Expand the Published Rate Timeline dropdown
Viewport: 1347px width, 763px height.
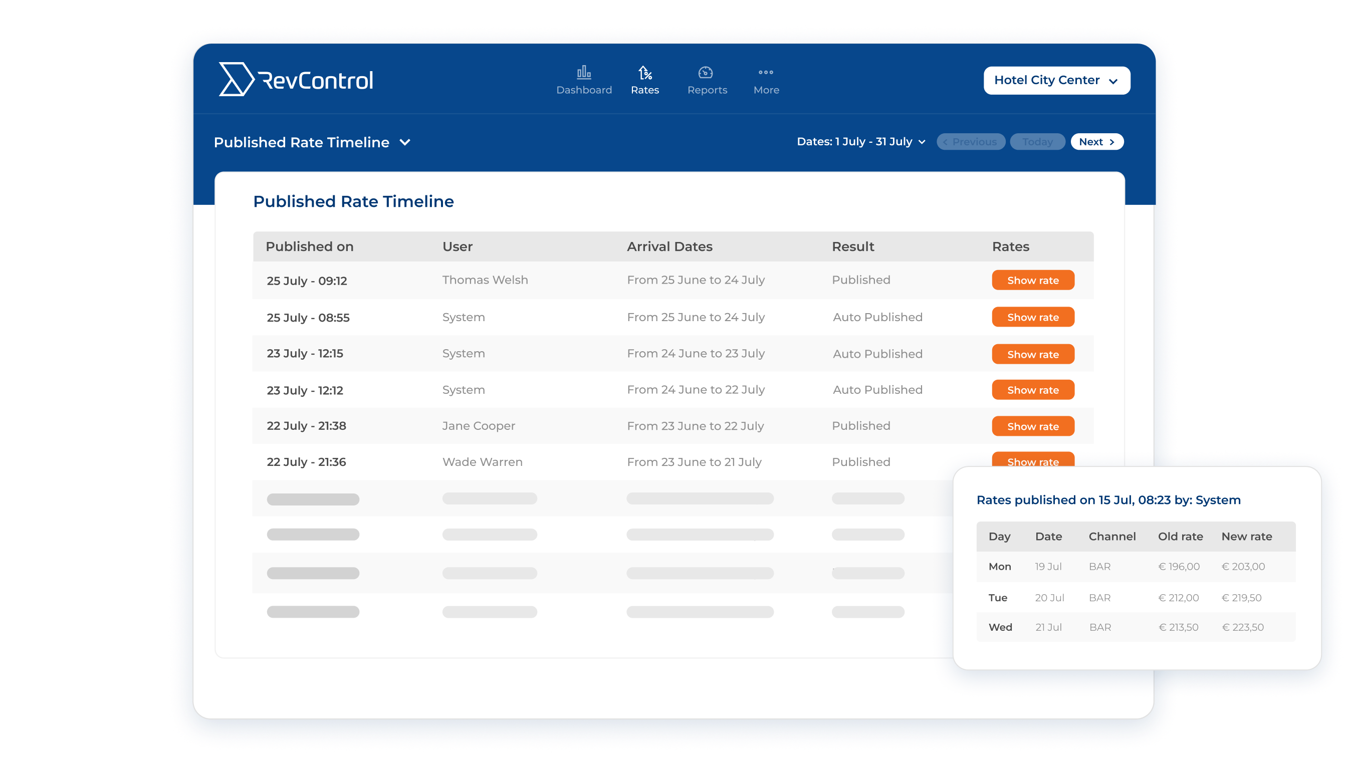404,142
